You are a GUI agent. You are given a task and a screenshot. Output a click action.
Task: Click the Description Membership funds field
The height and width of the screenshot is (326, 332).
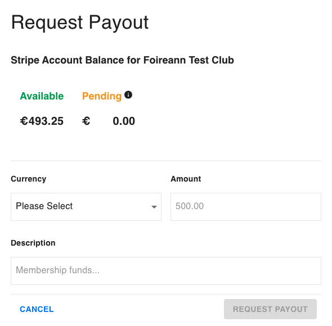(x=166, y=271)
